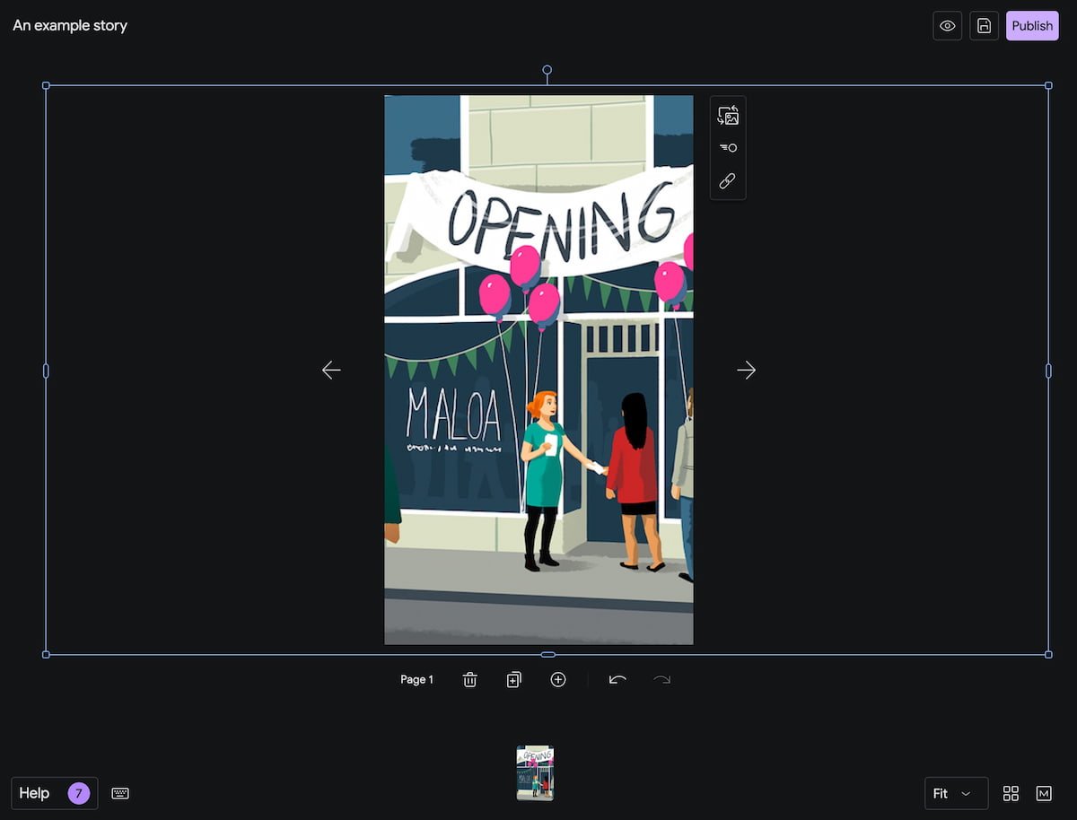Toggle the checklist M icon
The width and height of the screenshot is (1077, 820).
[1044, 793]
